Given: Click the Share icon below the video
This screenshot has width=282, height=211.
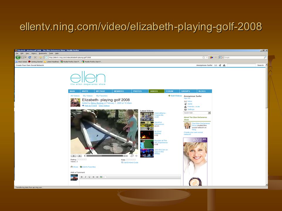Looking at the screenshot, I should [x=72, y=167].
